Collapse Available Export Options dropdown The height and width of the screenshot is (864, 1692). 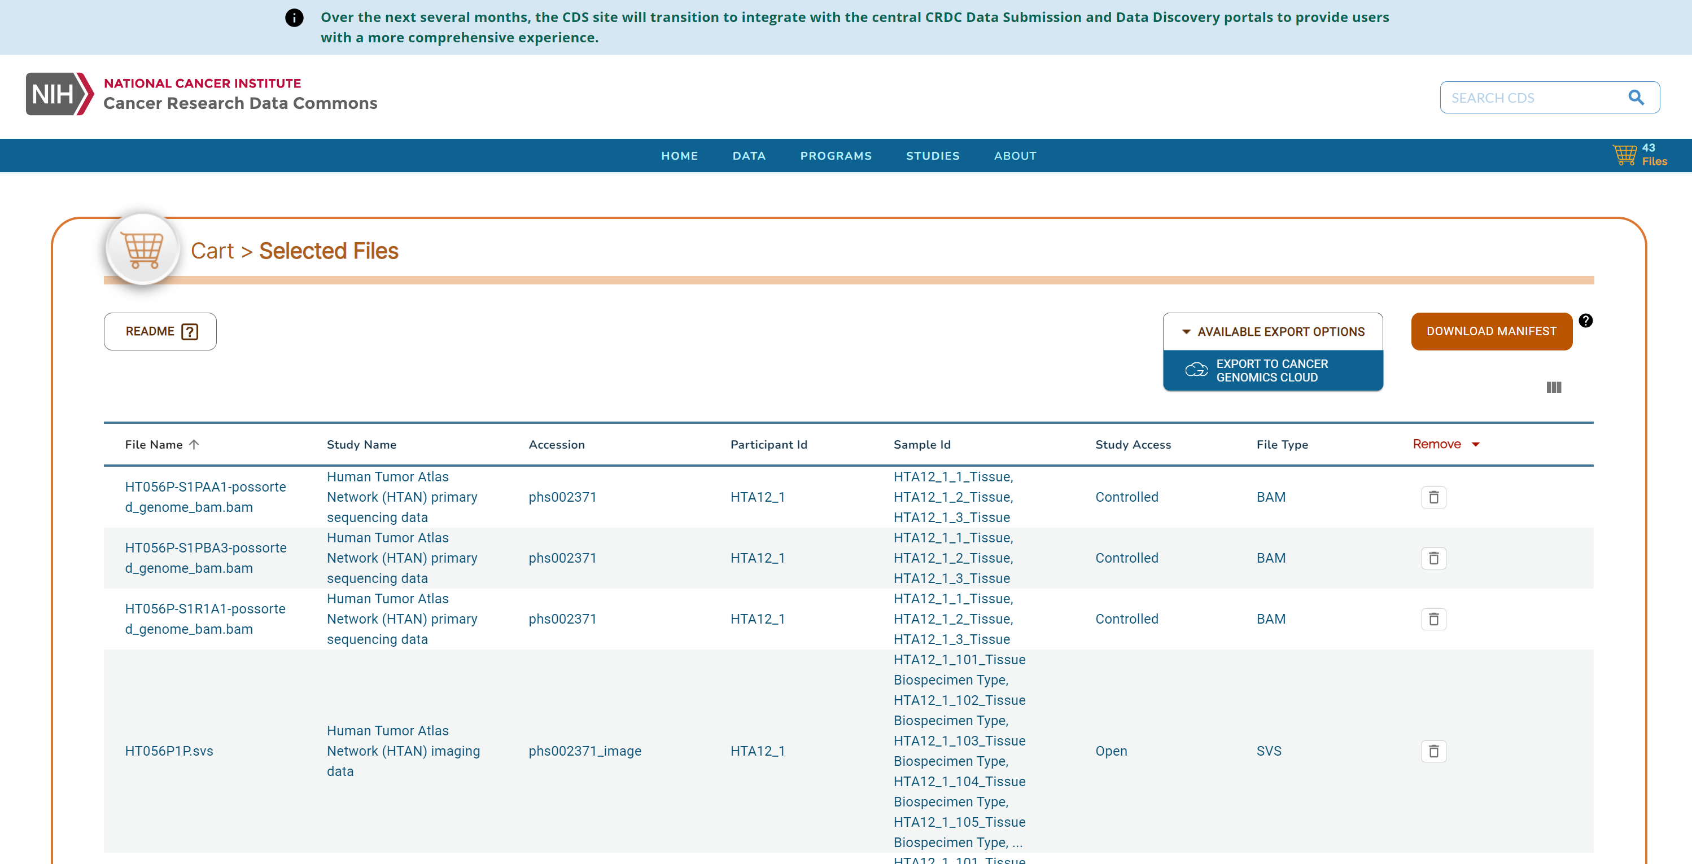(x=1273, y=332)
